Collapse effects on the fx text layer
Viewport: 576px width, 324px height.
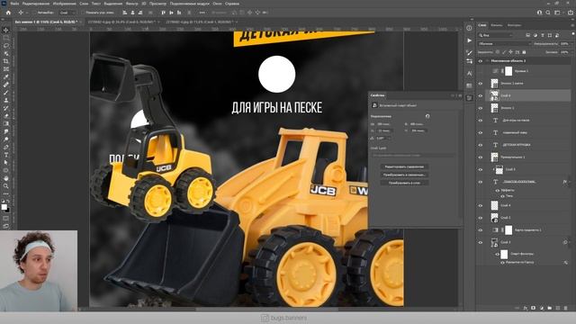click(570, 182)
